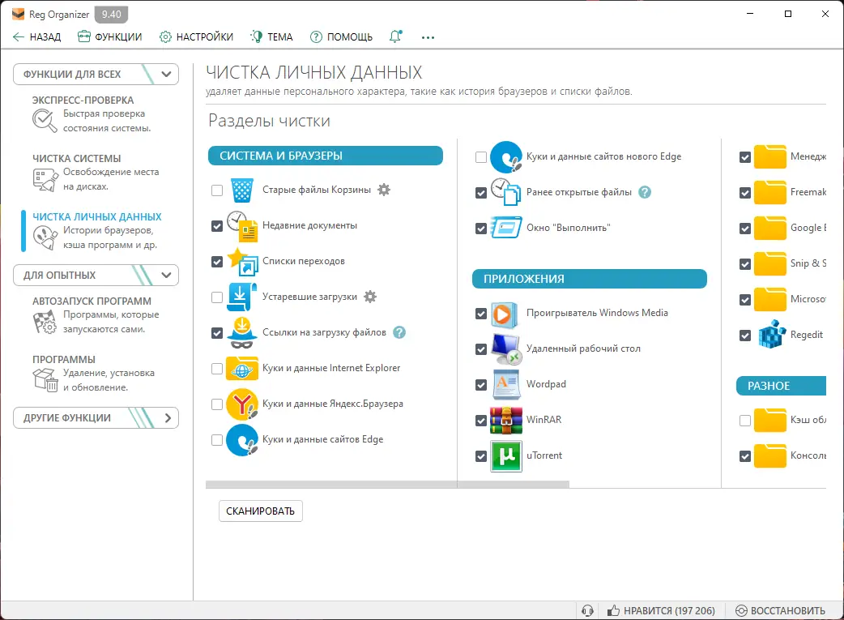Click the support headset icon in status bar

click(587, 610)
